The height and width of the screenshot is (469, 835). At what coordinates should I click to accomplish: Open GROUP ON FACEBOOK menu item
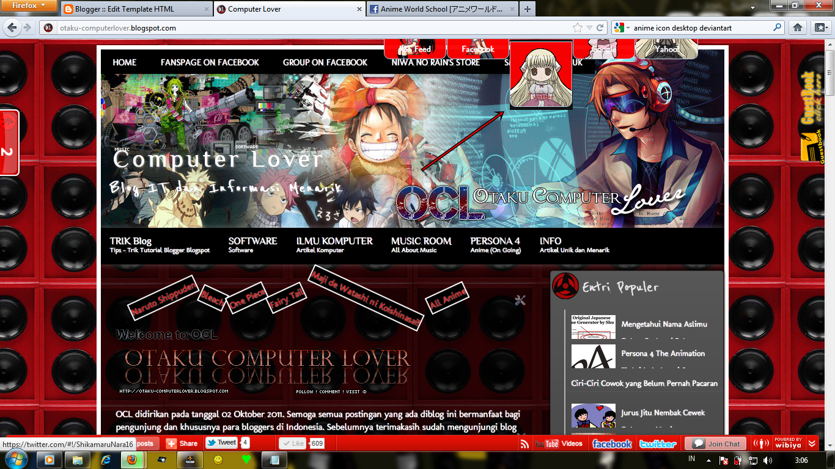click(x=325, y=62)
